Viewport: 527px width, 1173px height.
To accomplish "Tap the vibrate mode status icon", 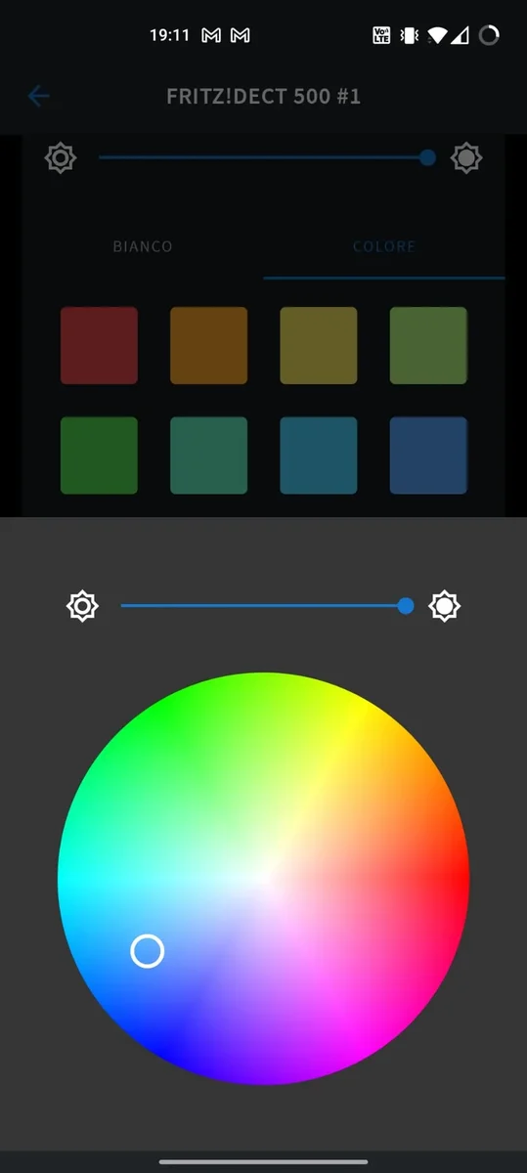I will 410,35.
